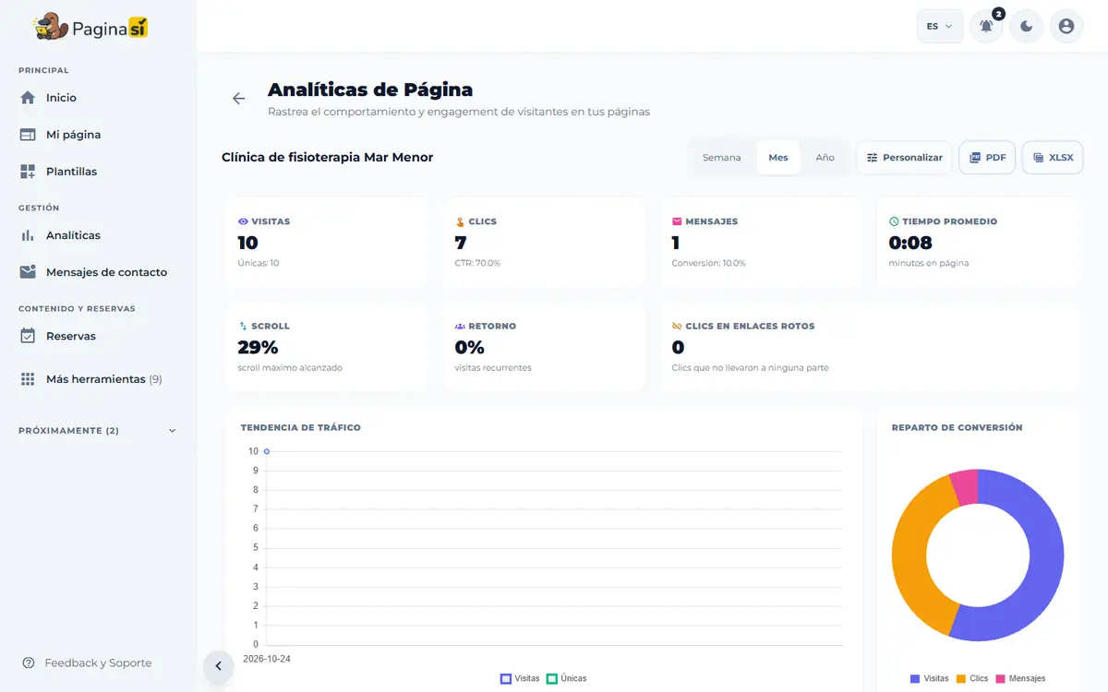Viewport: 1108px width, 692px height.
Task: Click the 0:08 average time value
Action: point(910,243)
